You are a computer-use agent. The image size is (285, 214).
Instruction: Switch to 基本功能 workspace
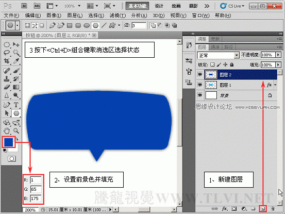coord(137,6)
